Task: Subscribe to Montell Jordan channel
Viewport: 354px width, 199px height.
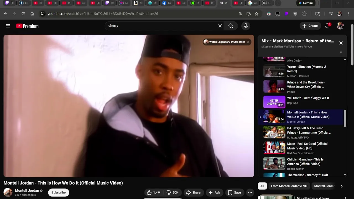Action: coord(59,193)
